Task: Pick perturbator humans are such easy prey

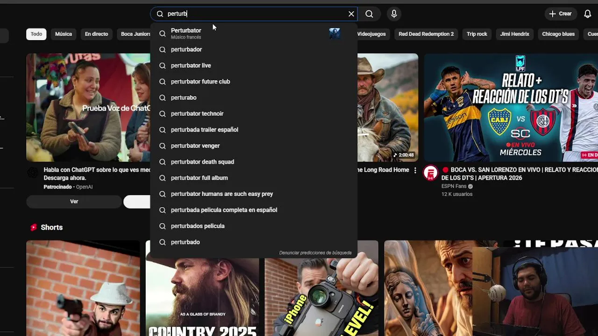Action: (x=254, y=194)
